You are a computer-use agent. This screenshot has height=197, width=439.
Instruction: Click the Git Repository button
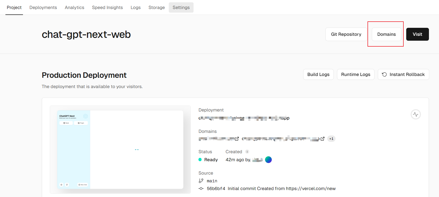[x=346, y=34]
